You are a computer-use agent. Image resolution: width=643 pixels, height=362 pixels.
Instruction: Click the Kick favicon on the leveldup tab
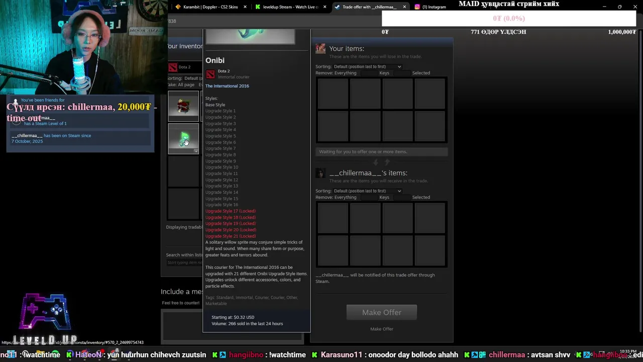click(x=258, y=7)
